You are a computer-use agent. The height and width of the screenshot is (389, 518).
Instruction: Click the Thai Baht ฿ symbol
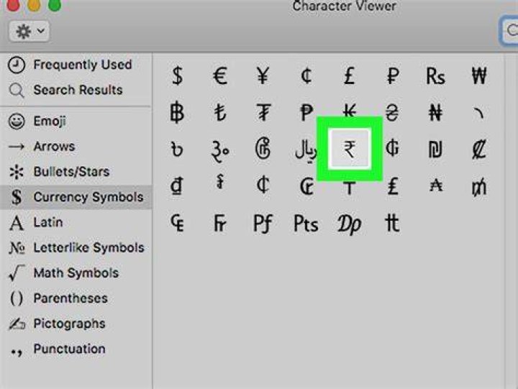click(177, 113)
